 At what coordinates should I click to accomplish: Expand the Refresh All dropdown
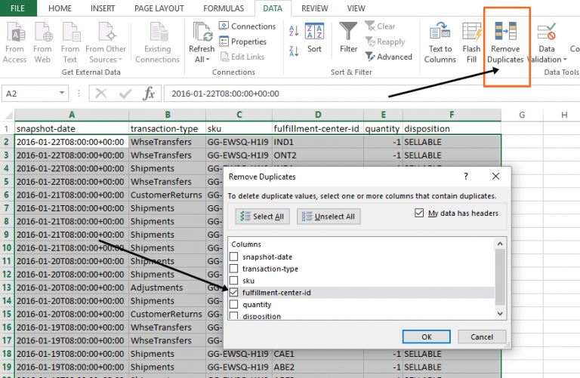[202, 60]
